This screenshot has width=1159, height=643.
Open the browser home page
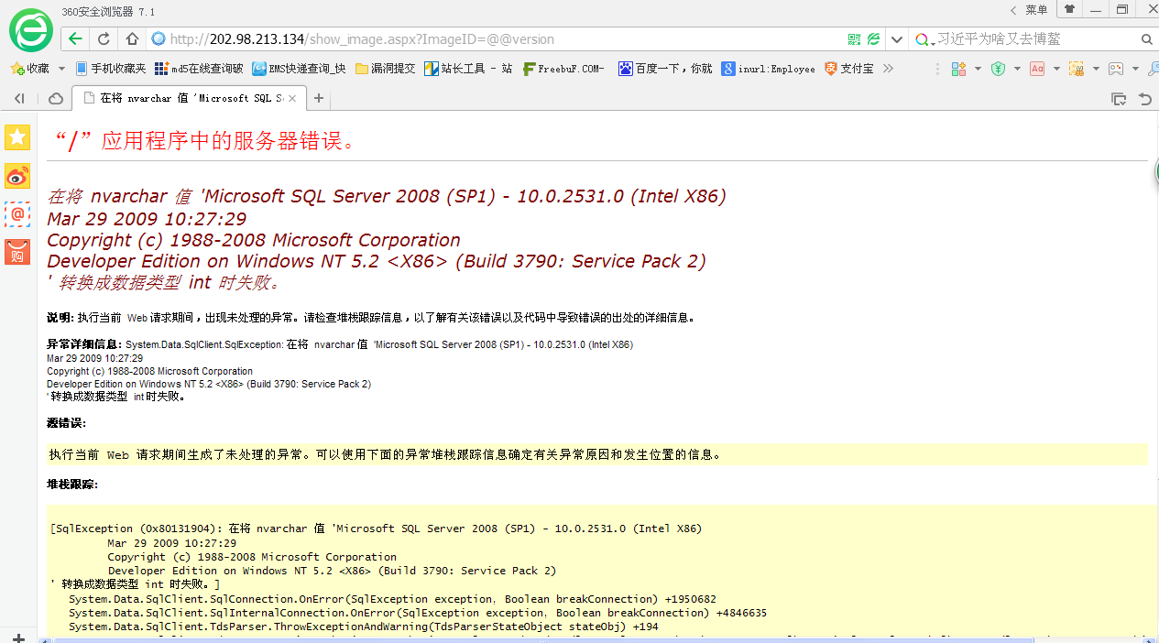(132, 39)
